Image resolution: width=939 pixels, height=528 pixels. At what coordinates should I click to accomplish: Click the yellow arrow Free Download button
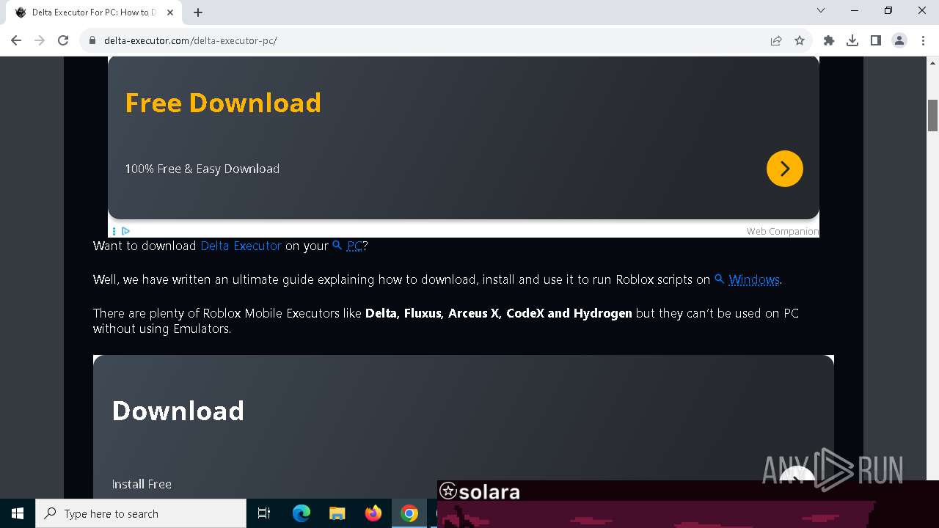[x=785, y=169]
